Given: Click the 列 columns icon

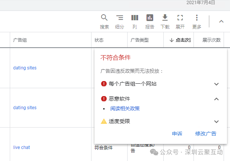Looking at the screenshot, I should click(x=134, y=18).
